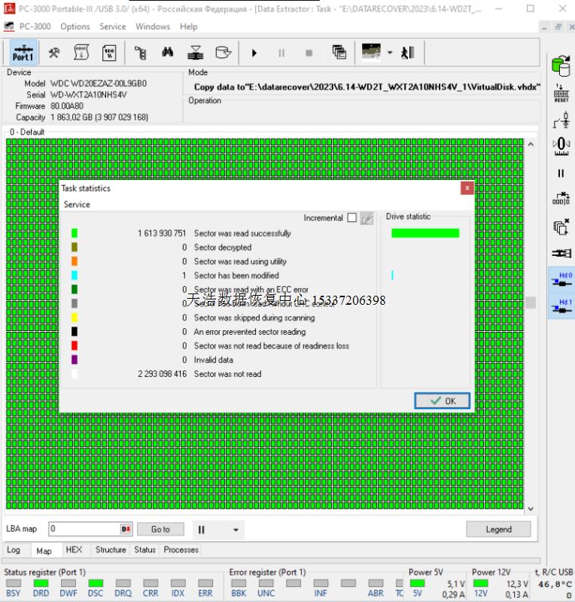
Task: Click the LBA map input field
Action: pos(84,529)
